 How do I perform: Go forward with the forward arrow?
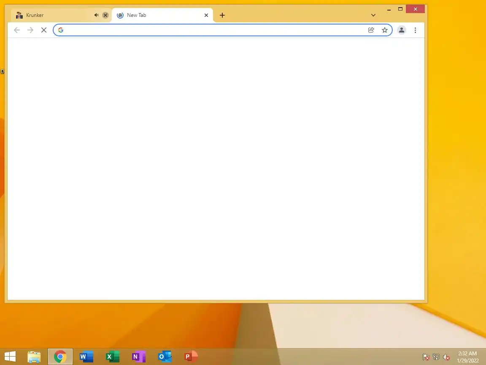pyautogui.click(x=30, y=30)
